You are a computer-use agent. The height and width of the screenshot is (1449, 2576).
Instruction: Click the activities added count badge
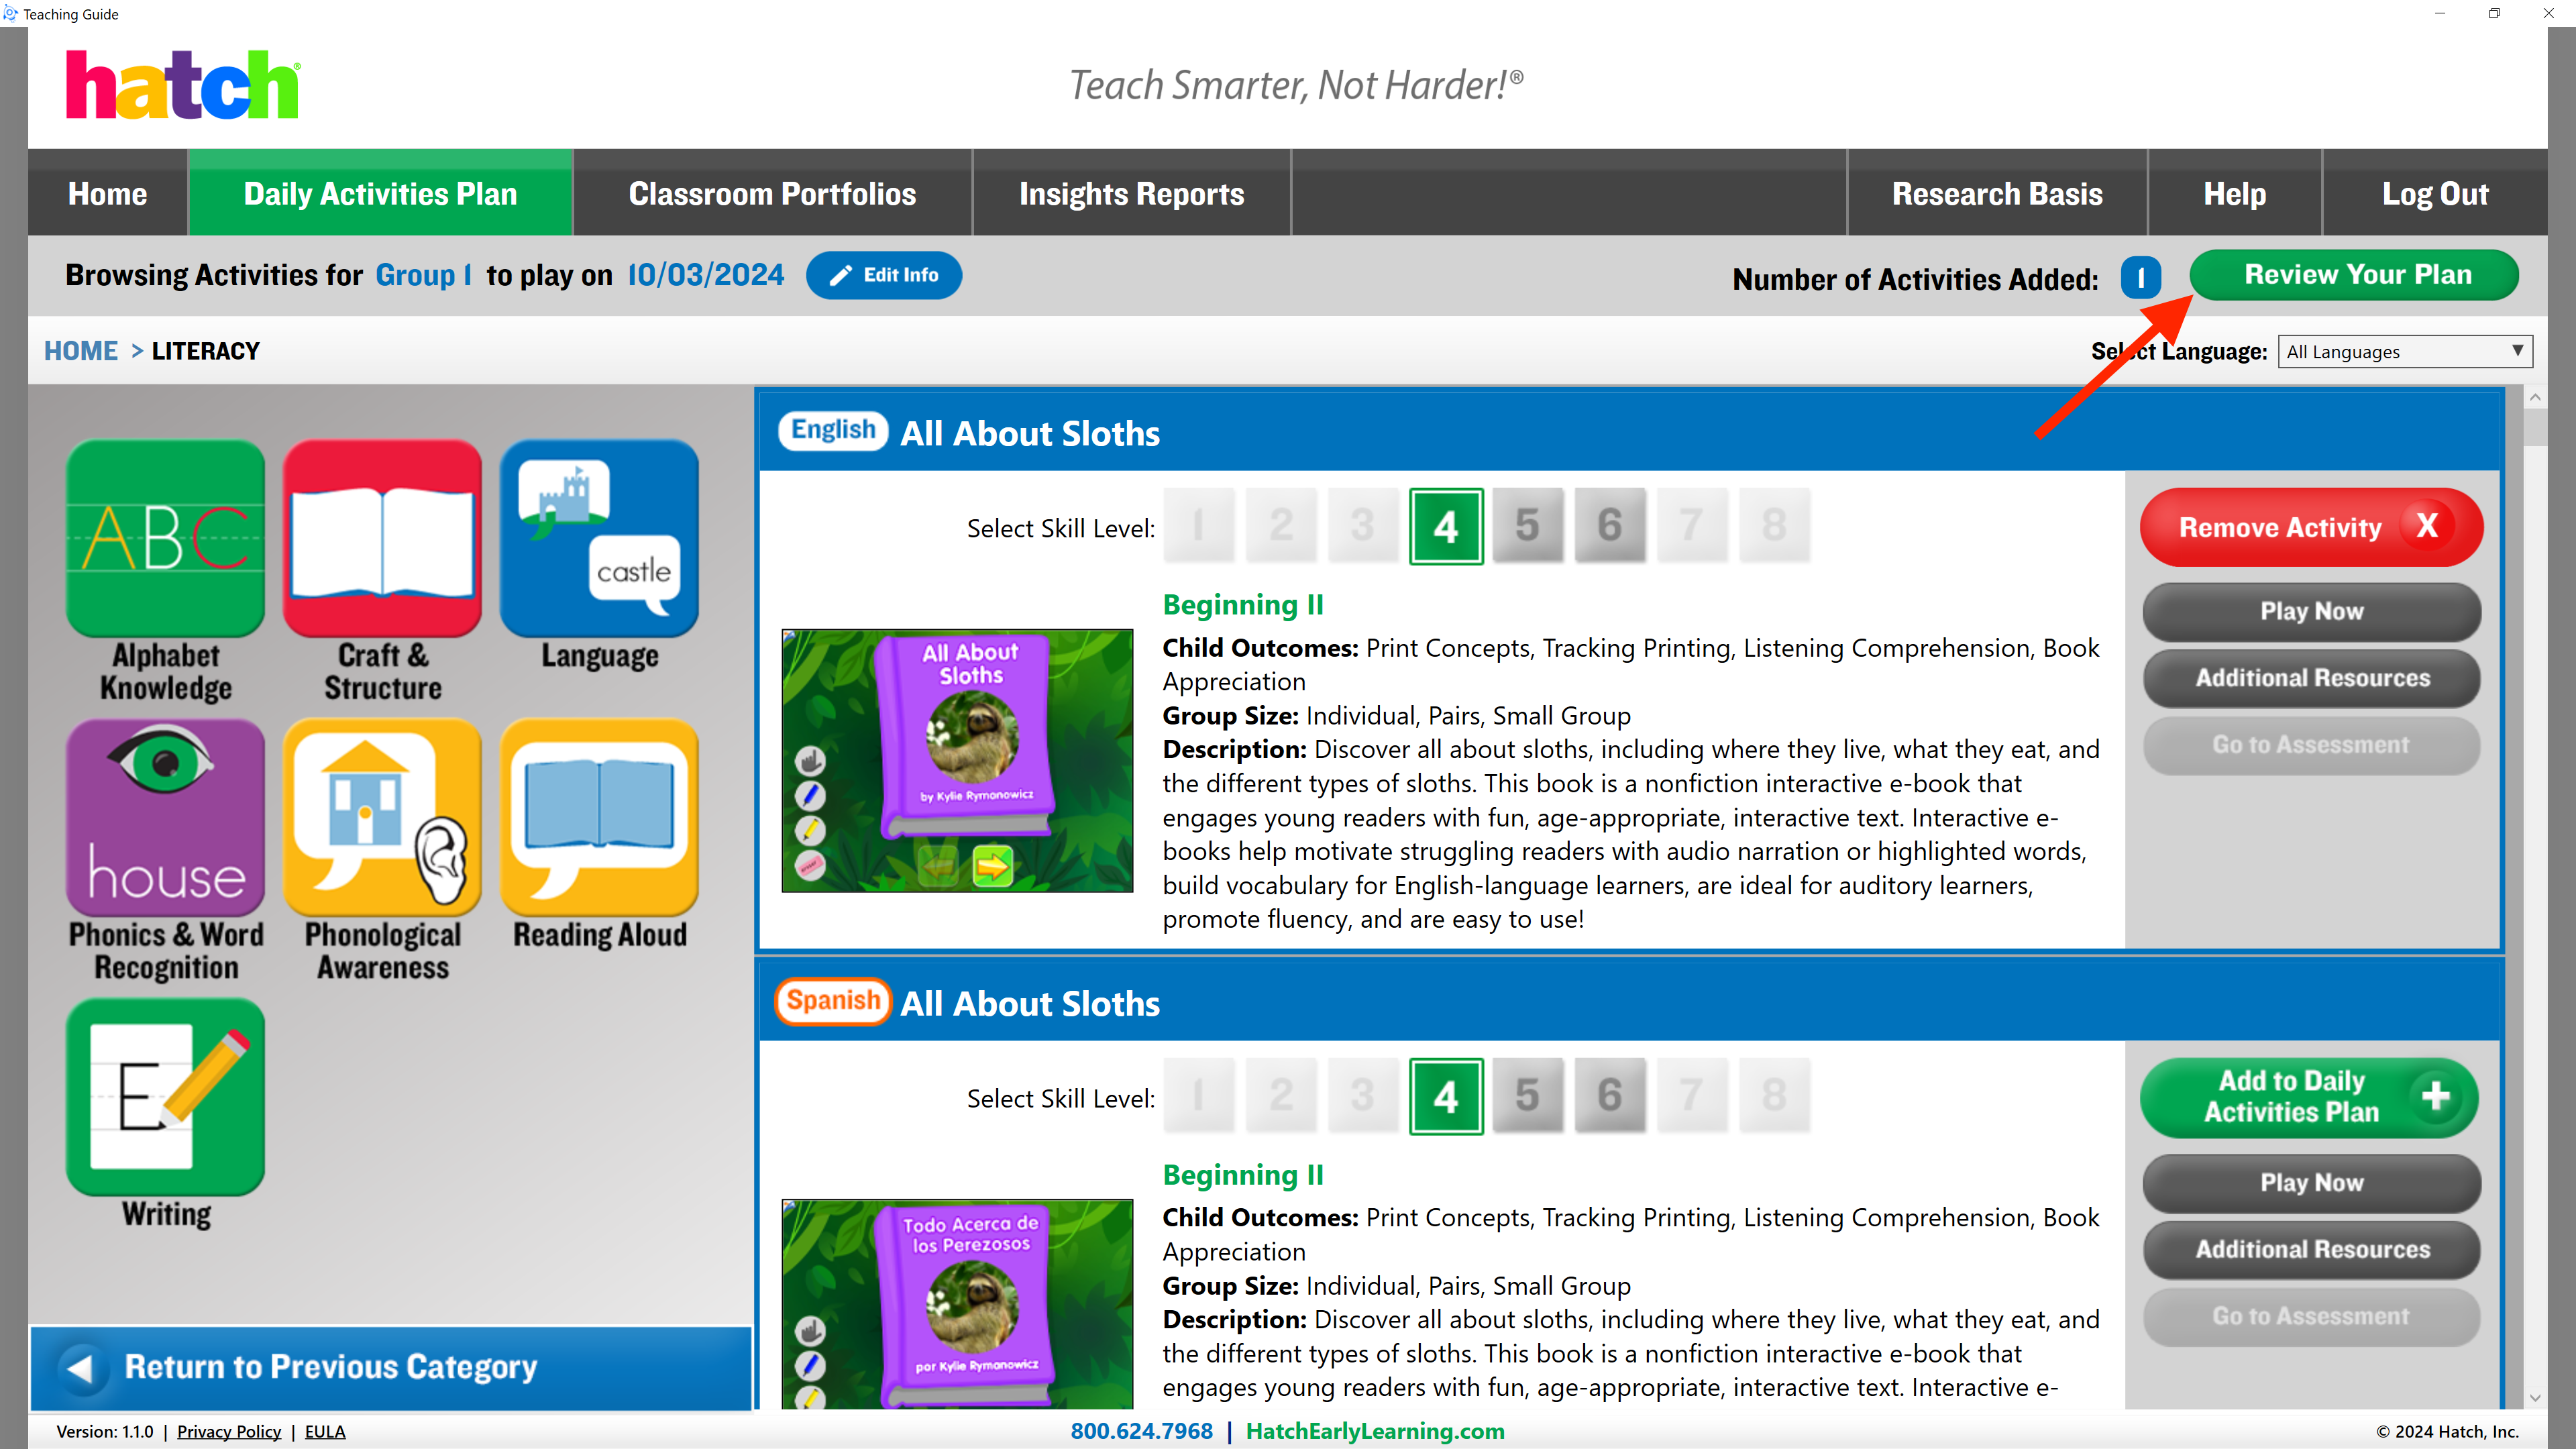click(2140, 278)
